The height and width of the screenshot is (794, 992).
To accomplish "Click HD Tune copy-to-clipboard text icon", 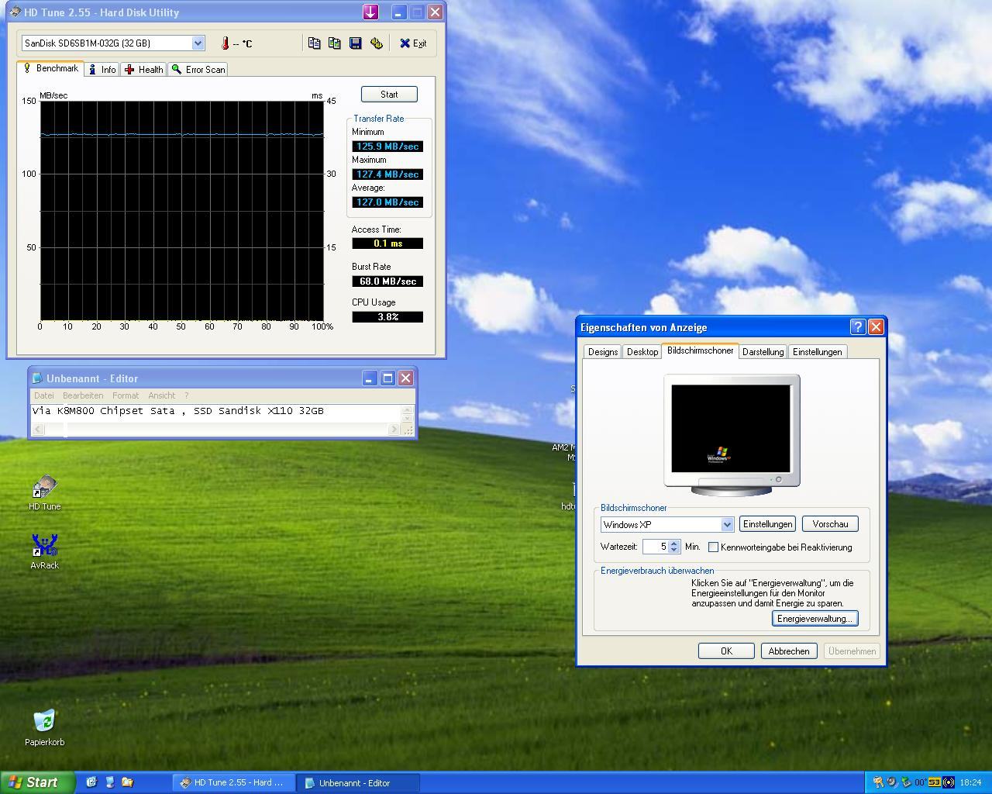I will [314, 43].
